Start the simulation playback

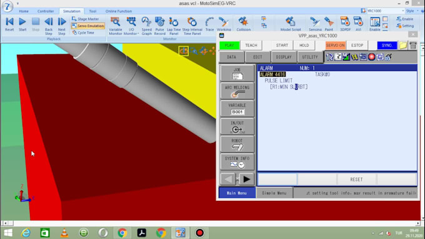(22, 24)
